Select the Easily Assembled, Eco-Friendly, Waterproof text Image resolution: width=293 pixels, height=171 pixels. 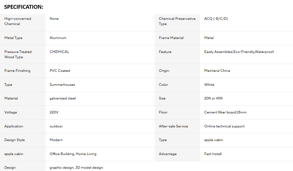point(239,52)
